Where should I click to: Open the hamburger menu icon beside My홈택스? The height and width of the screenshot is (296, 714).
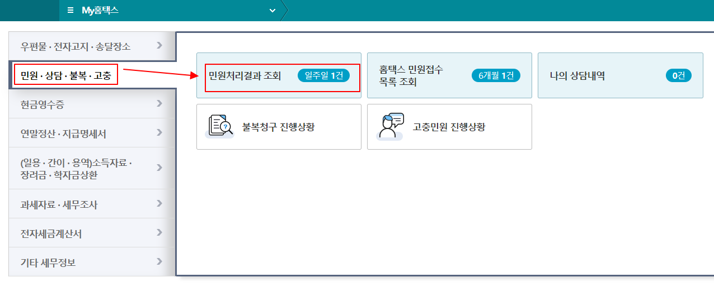click(x=70, y=10)
